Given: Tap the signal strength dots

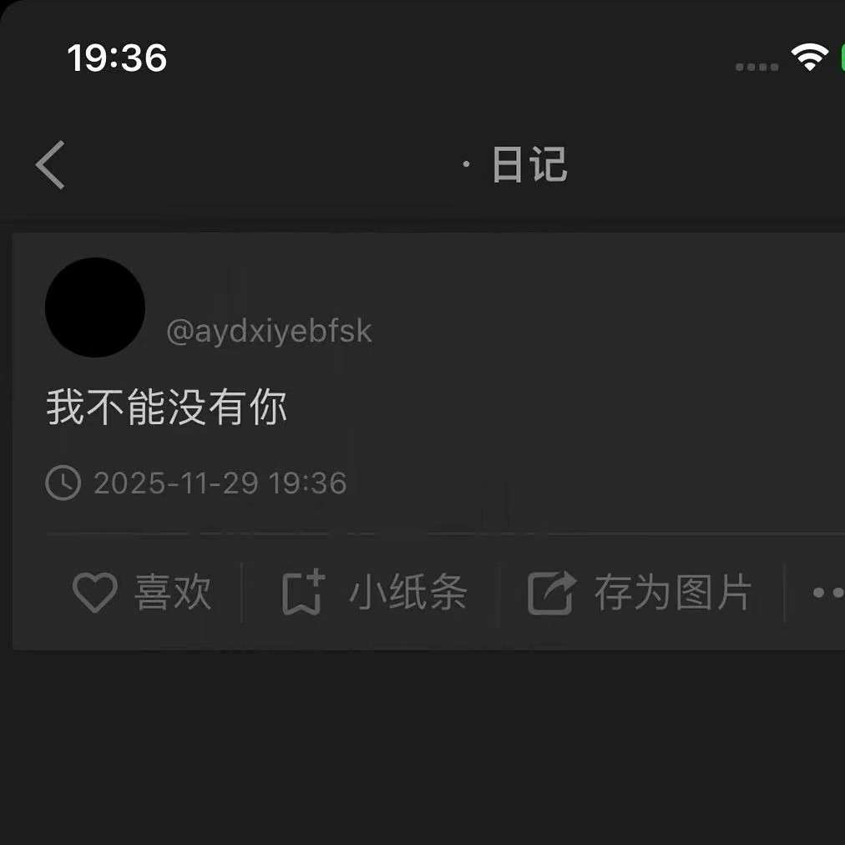Looking at the screenshot, I should [756, 67].
